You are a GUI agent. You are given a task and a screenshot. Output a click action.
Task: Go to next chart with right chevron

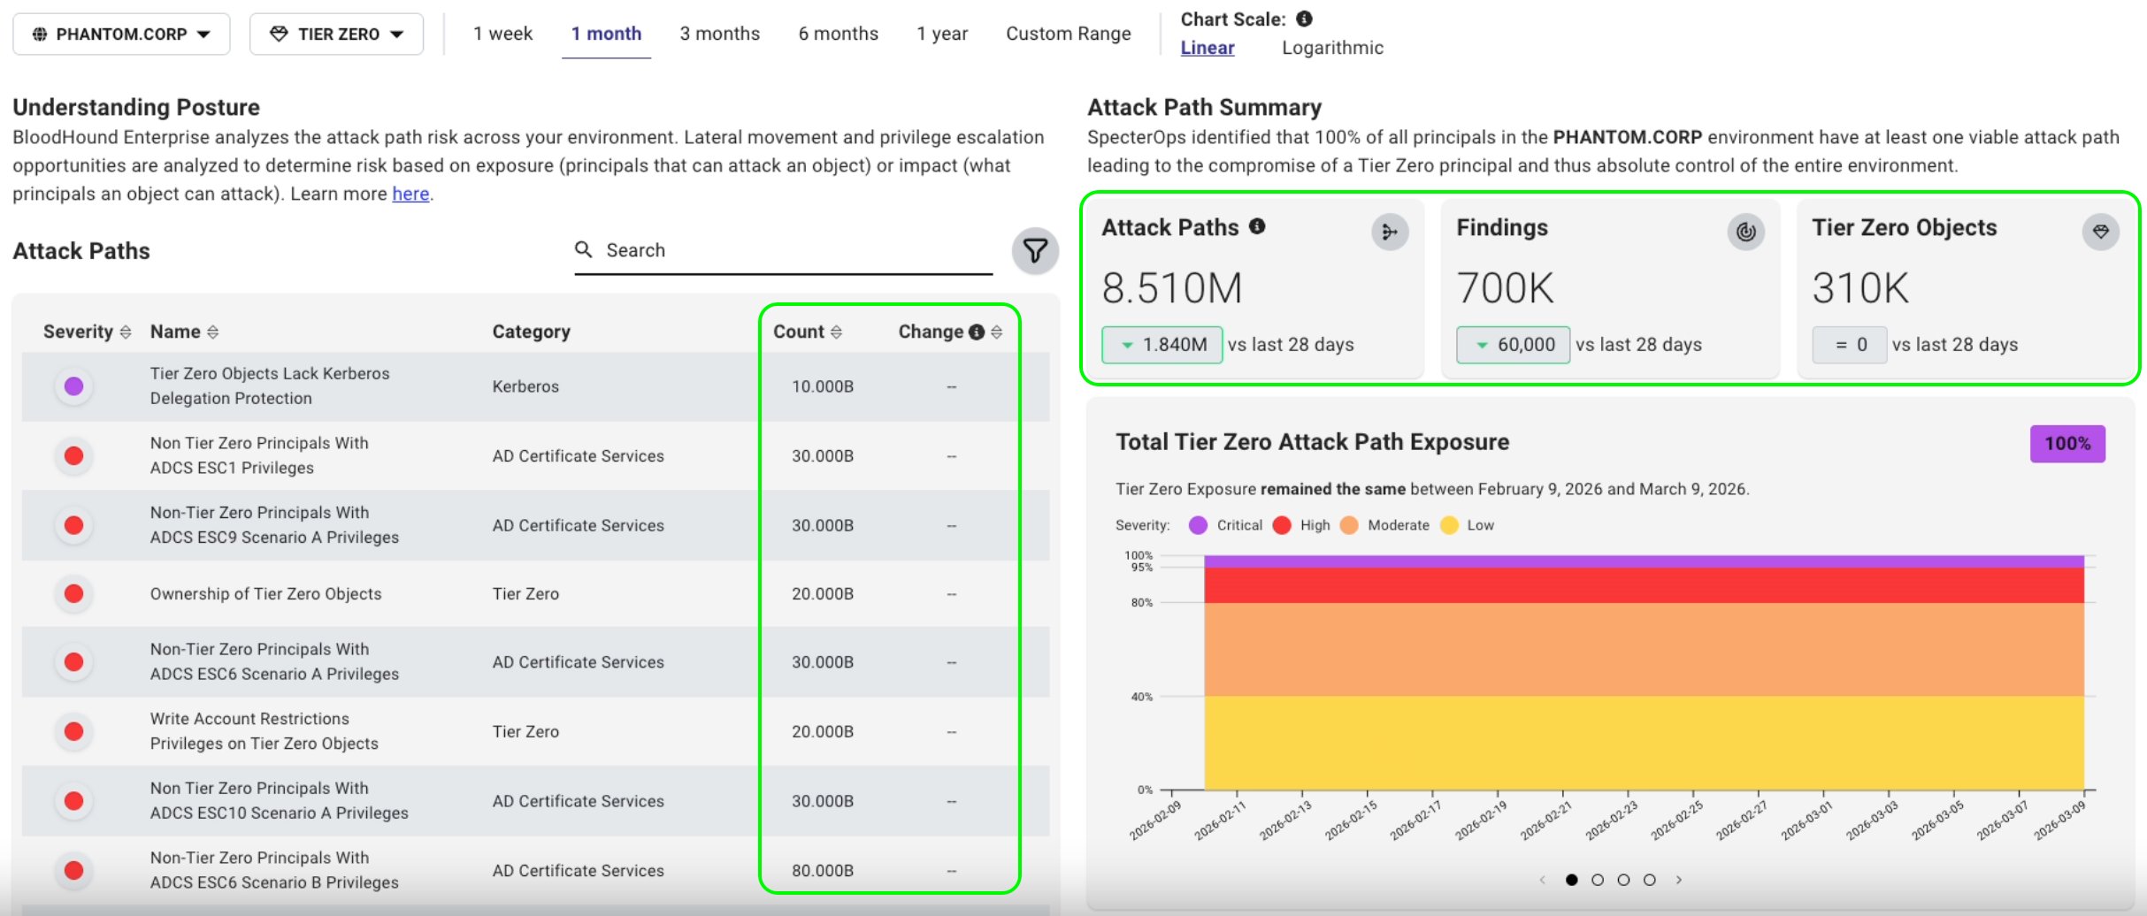pyautogui.click(x=1678, y=880)
